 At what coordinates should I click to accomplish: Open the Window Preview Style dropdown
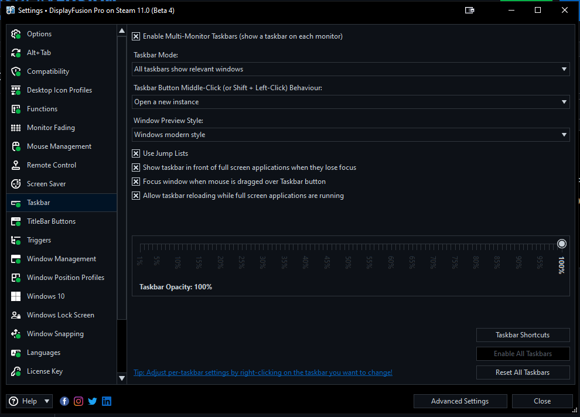click(350, 135)
